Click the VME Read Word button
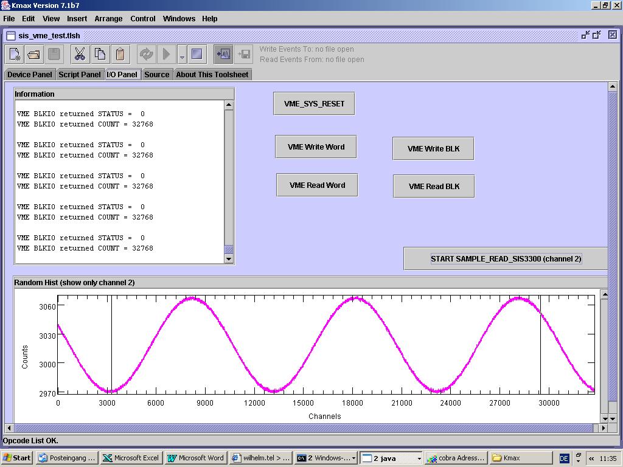 [317, 185]
